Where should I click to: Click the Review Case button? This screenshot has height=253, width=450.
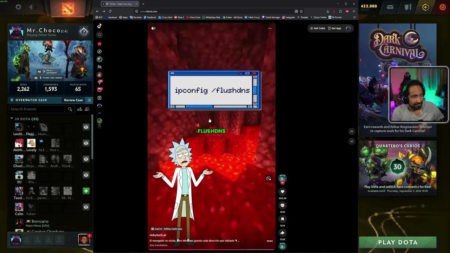[x=73, y=100]
